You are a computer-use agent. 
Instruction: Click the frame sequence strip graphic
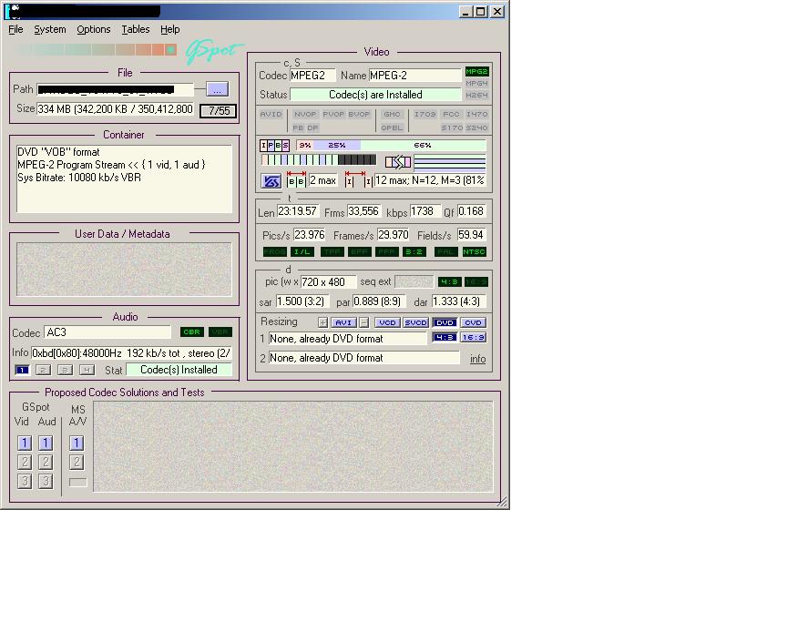[319, 160]
